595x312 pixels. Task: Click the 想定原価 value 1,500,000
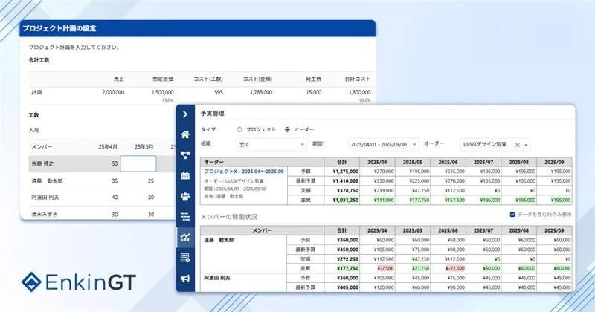click(162, 92)
